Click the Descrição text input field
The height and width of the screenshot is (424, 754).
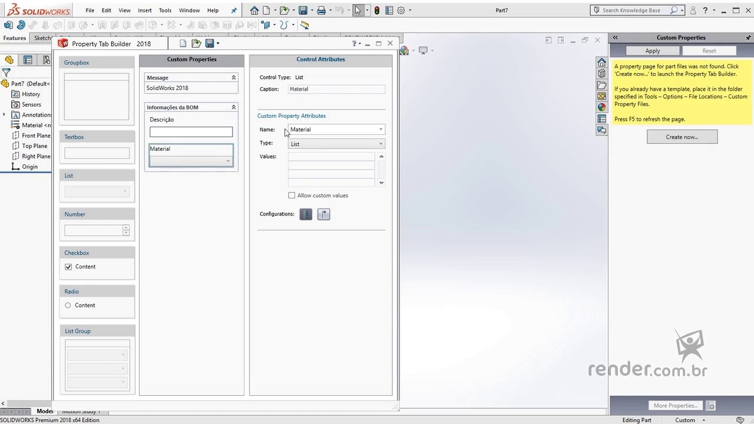point(191,132)
